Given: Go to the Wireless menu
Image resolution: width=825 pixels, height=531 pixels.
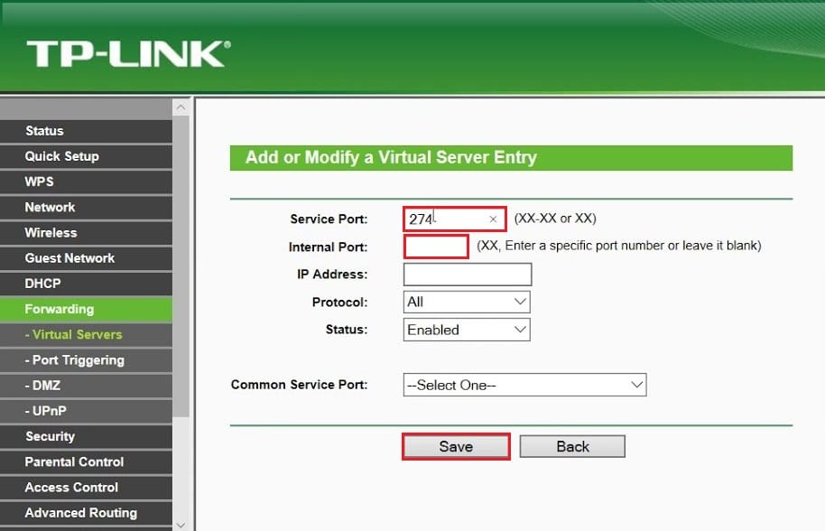Looking at the screenshot, I should (x=51, y=232).
